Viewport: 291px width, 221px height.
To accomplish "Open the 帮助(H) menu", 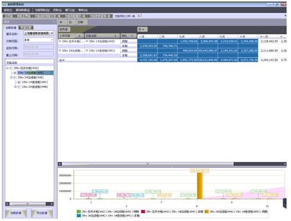I will (x=83, y=10).
